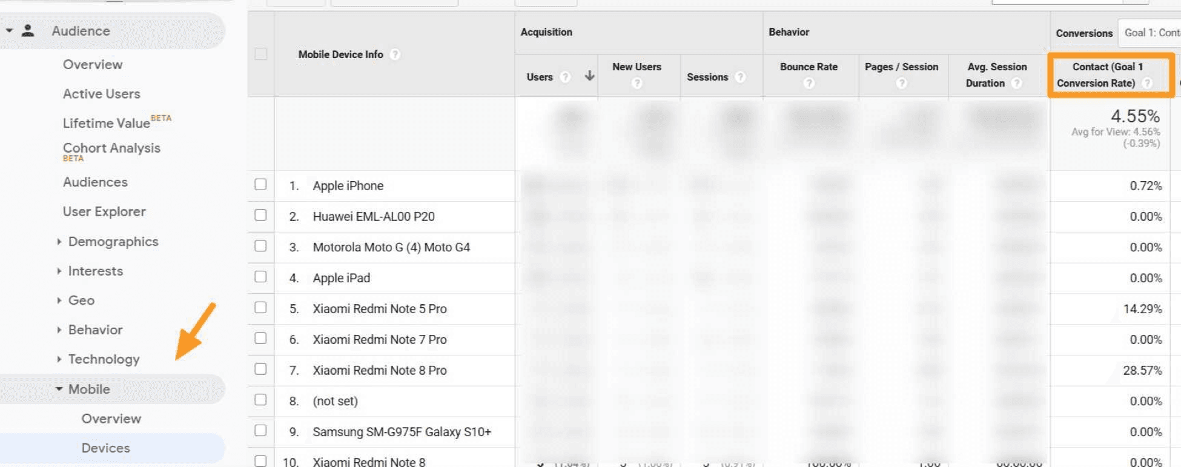1181x467 pixels.
Task: Collapse the Audience section arrow
Action: tap(9, 30)
